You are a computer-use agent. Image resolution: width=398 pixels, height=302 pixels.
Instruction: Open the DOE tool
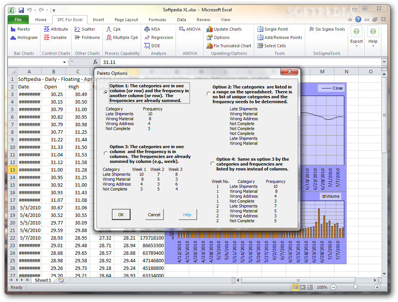click(152, 46)
